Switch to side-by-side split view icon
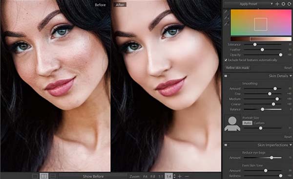The height and width of the screenshot is (179, 293). [44, 176]
